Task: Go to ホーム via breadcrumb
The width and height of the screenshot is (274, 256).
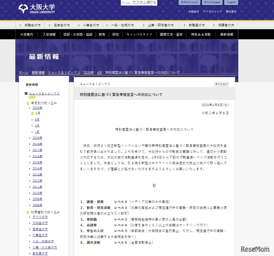Action: point(23,73)
